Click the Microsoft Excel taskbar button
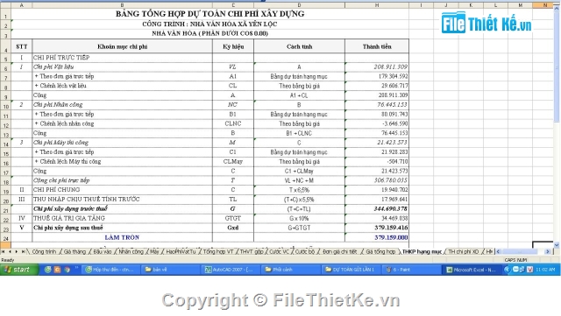The image size is (561, 316). 471,270
